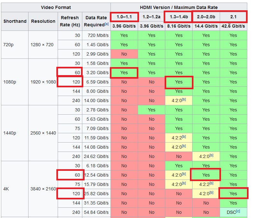Click the HDMI Version / Maximum Data Rate header
The width and height of the screenshot is (254, 218).
(x=179, y=7)
